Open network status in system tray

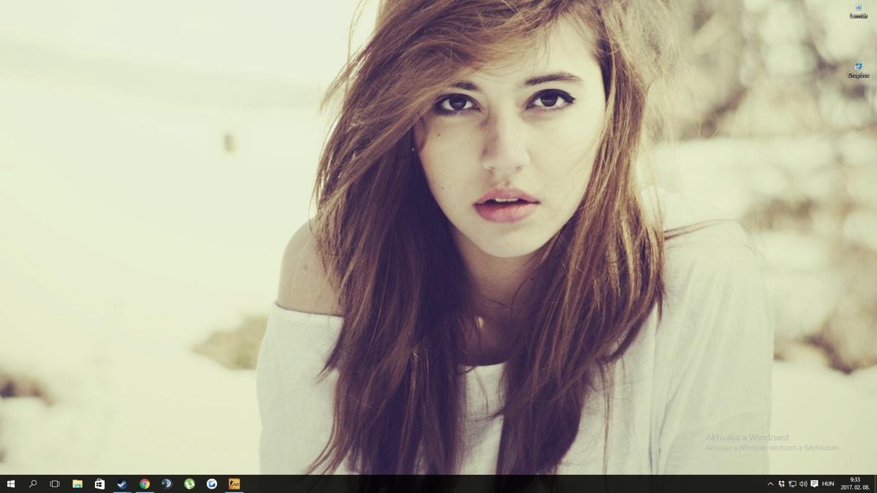(792, 484)
